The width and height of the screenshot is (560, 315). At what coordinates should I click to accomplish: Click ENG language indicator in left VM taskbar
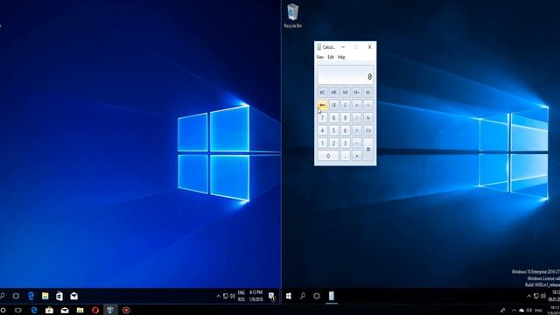241,293
